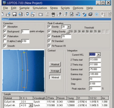Open the Gravity value dropdown
Viewport: 114px width, 108px height.
tap(69, 27)
